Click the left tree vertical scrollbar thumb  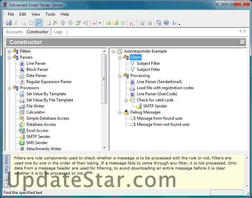tap(104, 79)
